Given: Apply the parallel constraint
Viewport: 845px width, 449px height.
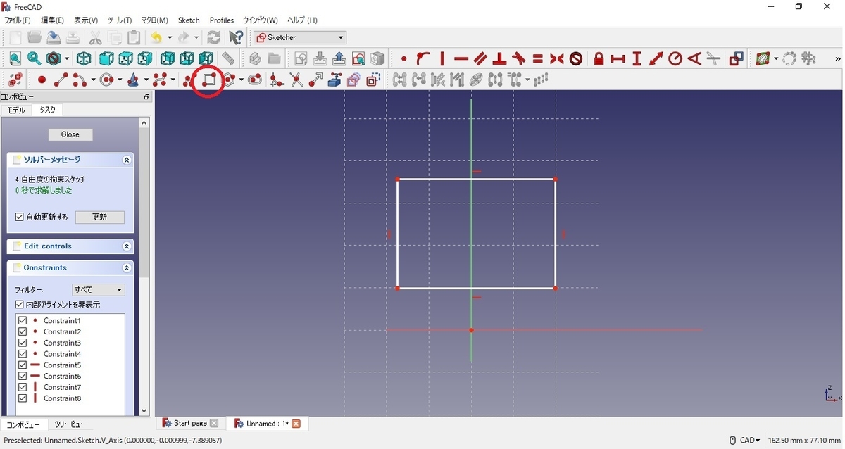Looking at the screenshot, I should 480,59.
